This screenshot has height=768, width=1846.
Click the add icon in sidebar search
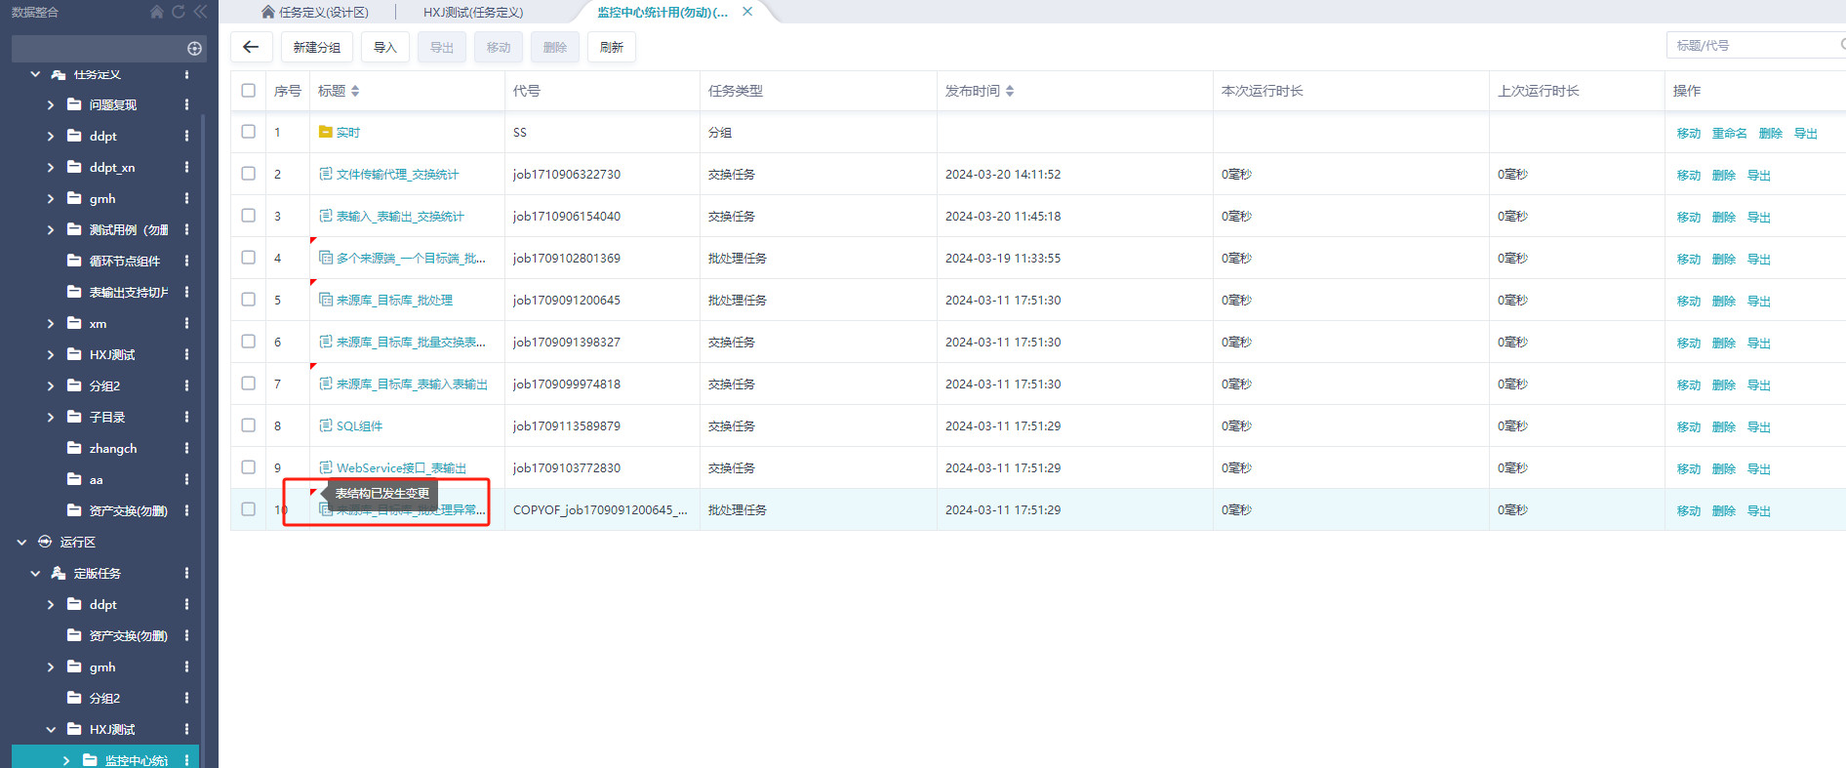pos(194,49)
